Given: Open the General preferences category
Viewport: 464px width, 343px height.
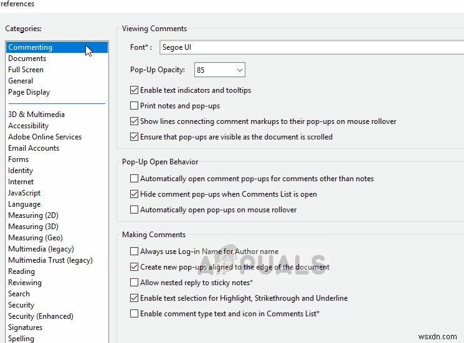Looking at the screenshot, I should (21, 81).
